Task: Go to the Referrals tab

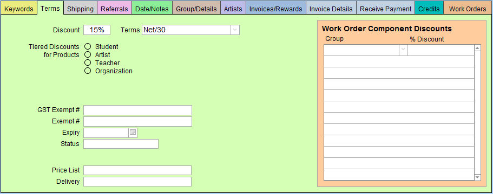Action: coord(114,9)
